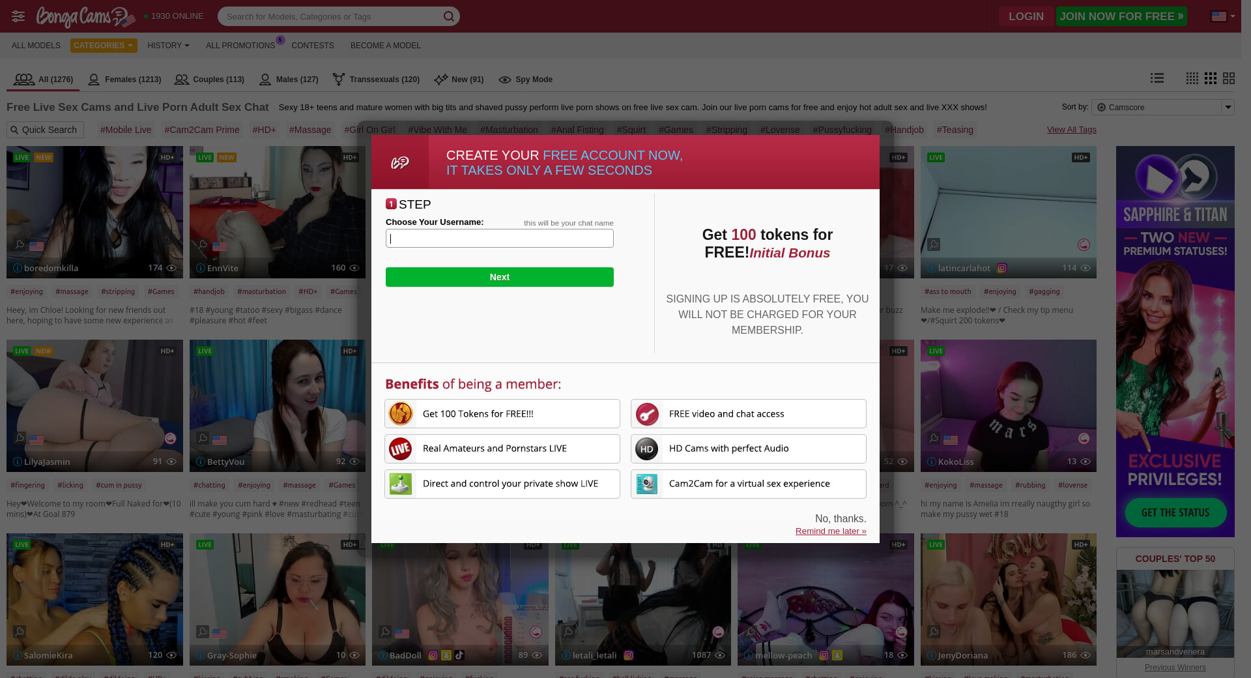Focus the Choose Your Username field

499,239
